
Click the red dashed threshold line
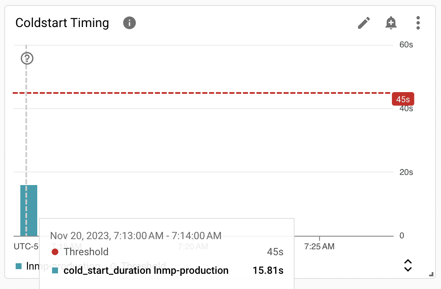pos(201,93)
